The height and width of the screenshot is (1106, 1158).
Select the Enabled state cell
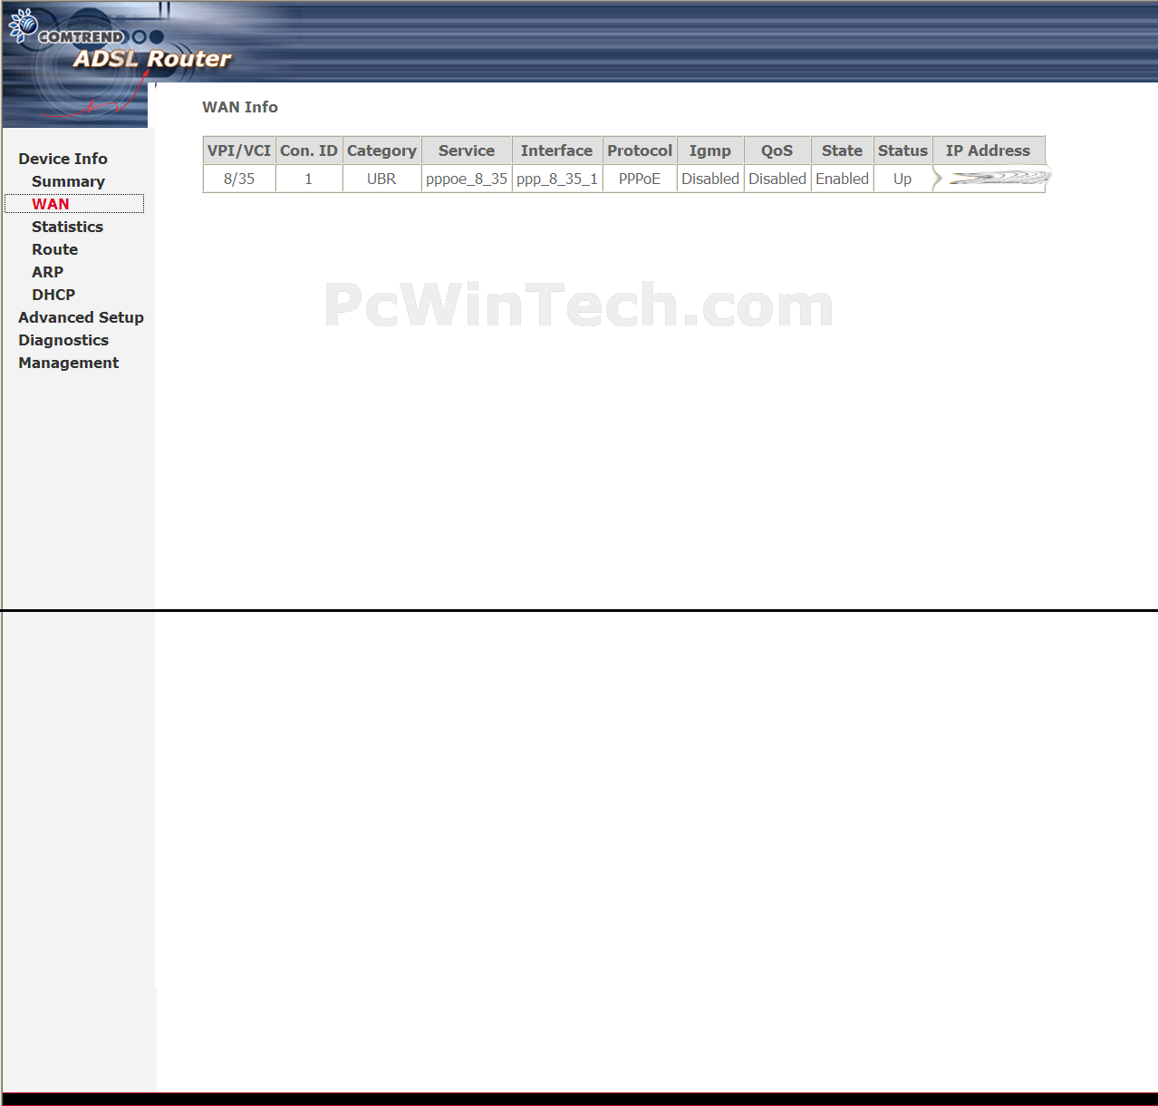[842, 179]
